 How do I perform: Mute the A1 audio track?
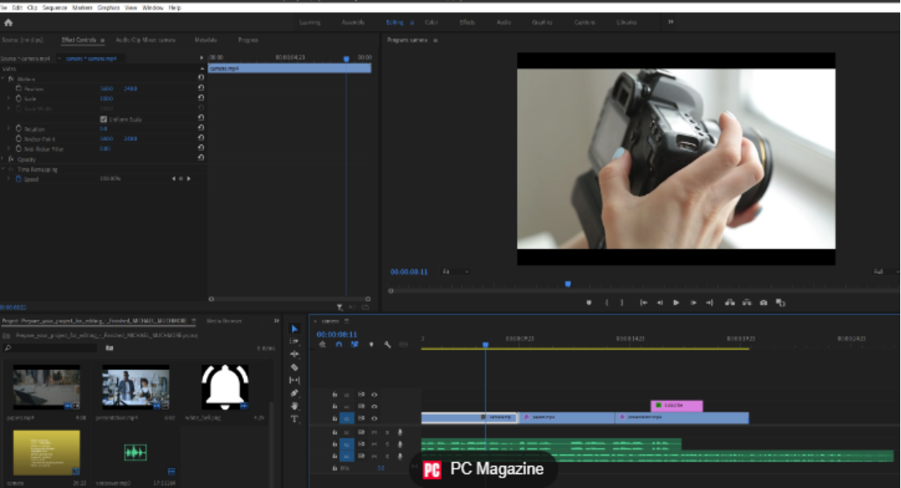(x=375, y=433)
